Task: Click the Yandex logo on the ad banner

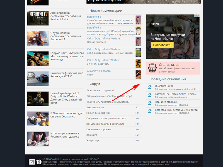Action: tap(155, 24)
